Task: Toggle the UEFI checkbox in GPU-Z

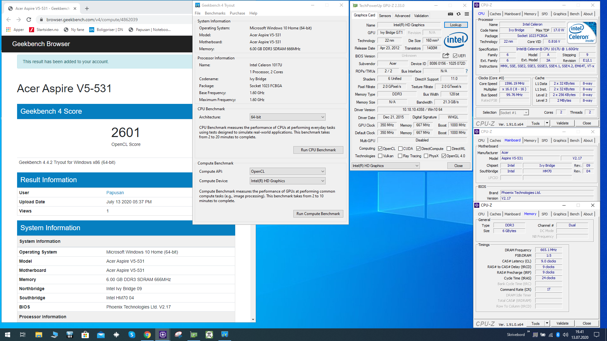Action: [455, 56]
